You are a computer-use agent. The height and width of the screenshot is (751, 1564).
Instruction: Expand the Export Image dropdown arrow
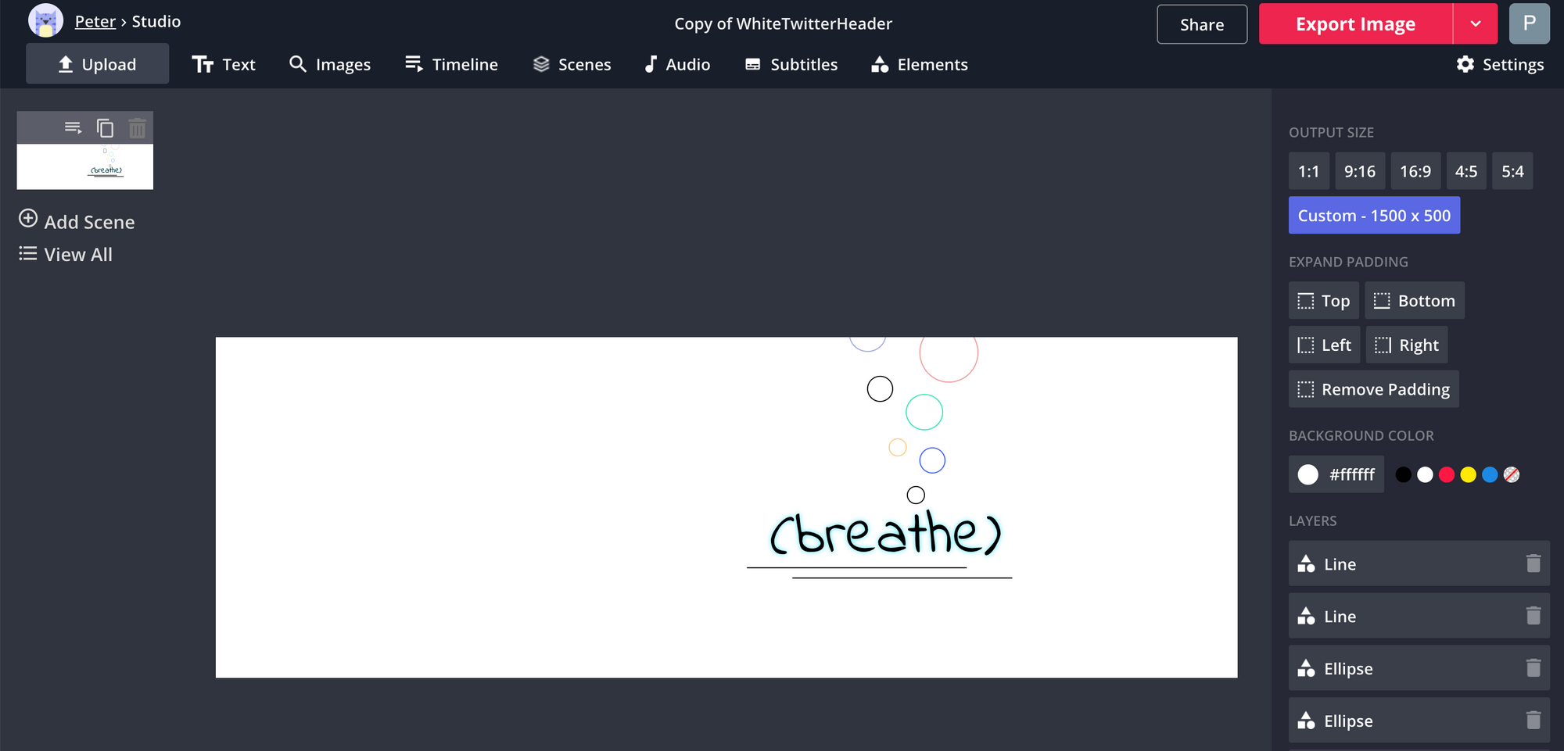click(1475, 24)
